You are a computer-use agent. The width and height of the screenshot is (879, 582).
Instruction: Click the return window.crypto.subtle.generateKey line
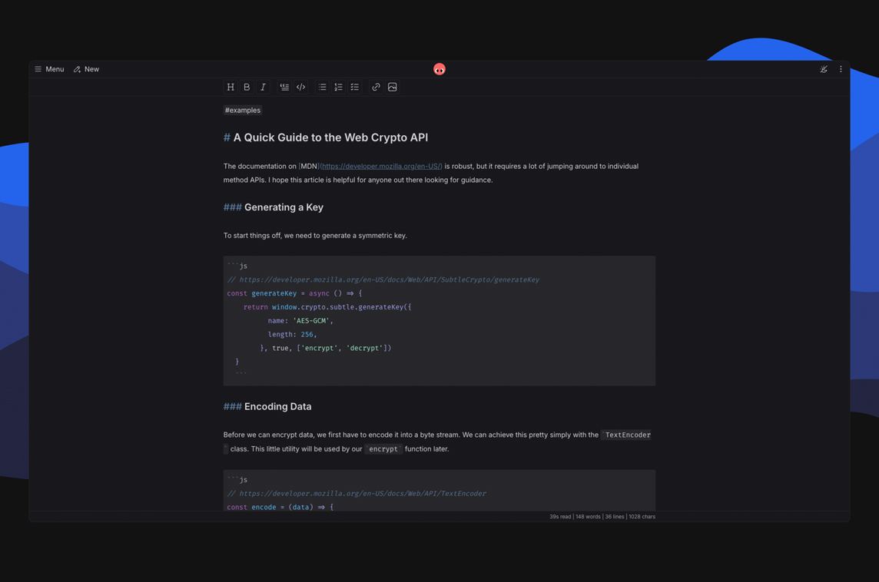click(327, 307)
